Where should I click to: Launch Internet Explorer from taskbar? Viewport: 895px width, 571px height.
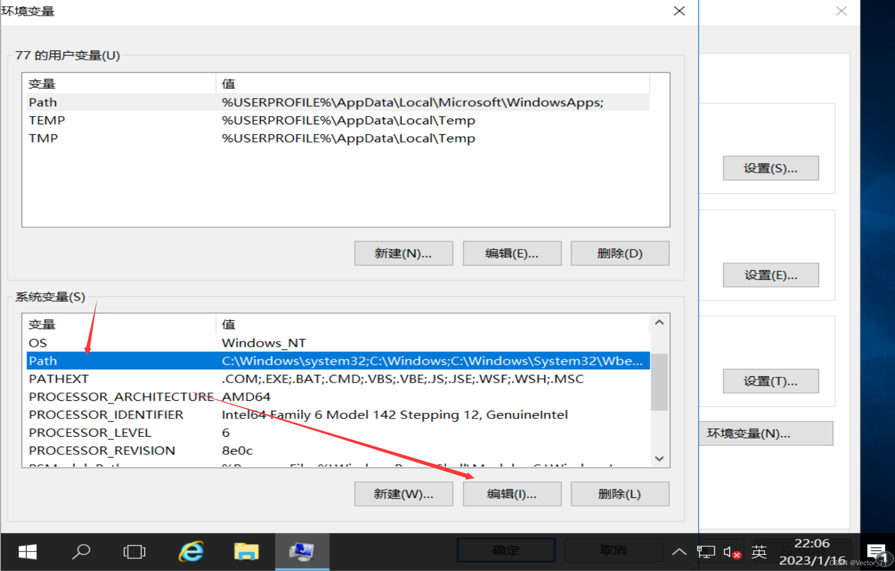coord(191,552)
